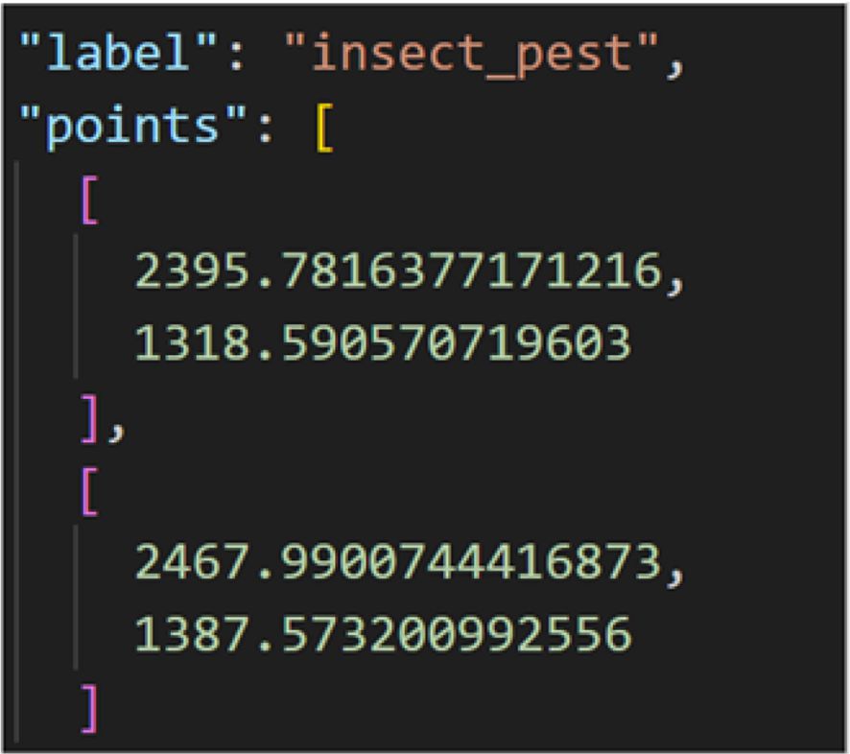Click the yellow opening bracket of points
The width and height of the screenshot is (850, 754).
[x=322, y=128]
